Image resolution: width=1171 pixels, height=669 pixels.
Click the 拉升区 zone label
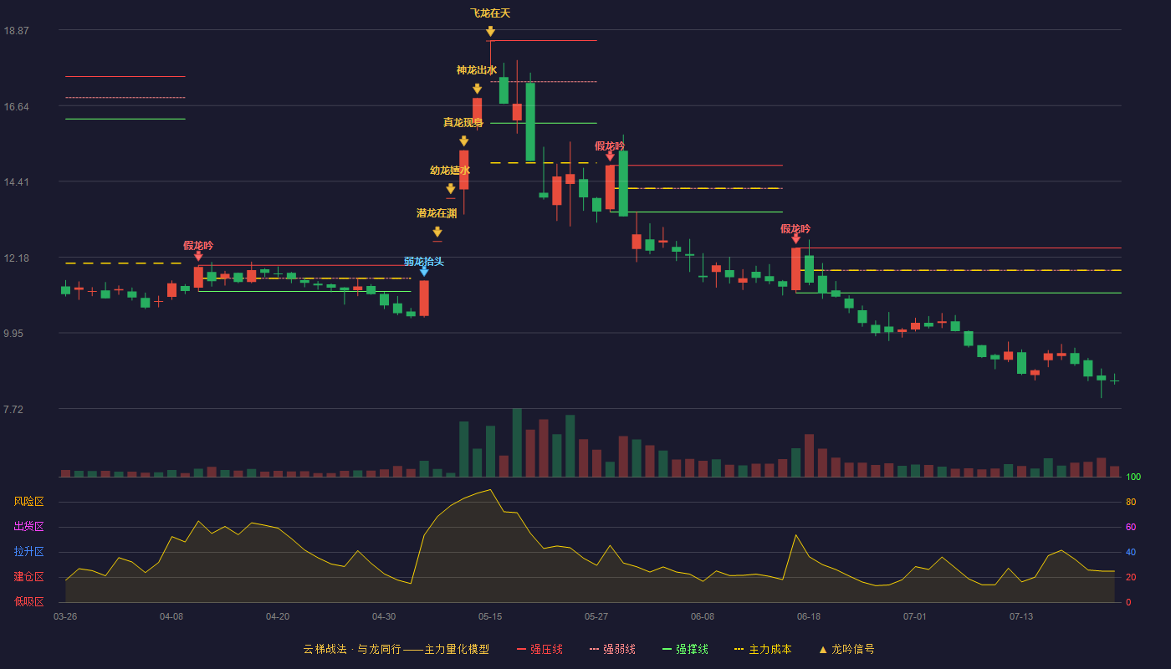[28, 552]
